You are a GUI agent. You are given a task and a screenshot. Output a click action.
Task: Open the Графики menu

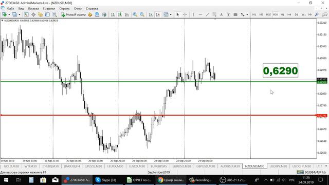click(x=49, y=9)
